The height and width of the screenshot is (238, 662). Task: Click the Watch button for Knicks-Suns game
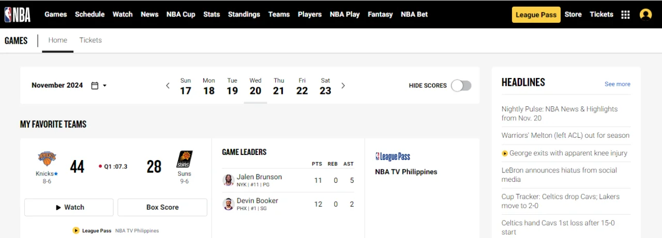tap(69, 207)
